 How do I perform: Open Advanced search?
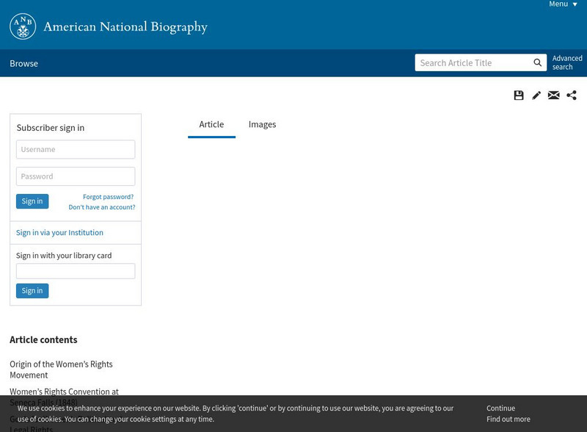tap(567, 62)
